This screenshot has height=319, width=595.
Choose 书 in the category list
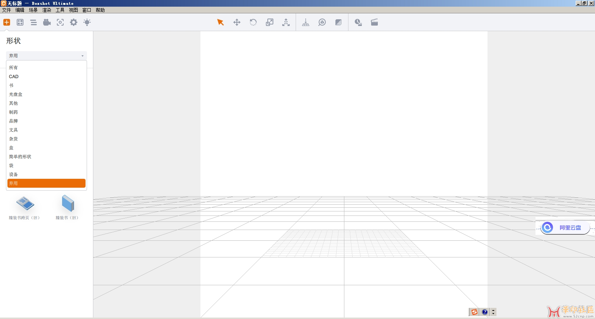pyautogui.click(x=46, y=85)
